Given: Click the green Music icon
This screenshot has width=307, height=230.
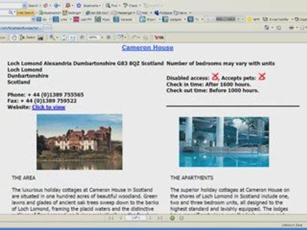Looking at the screenshot, I should click(x=98, y=19).
